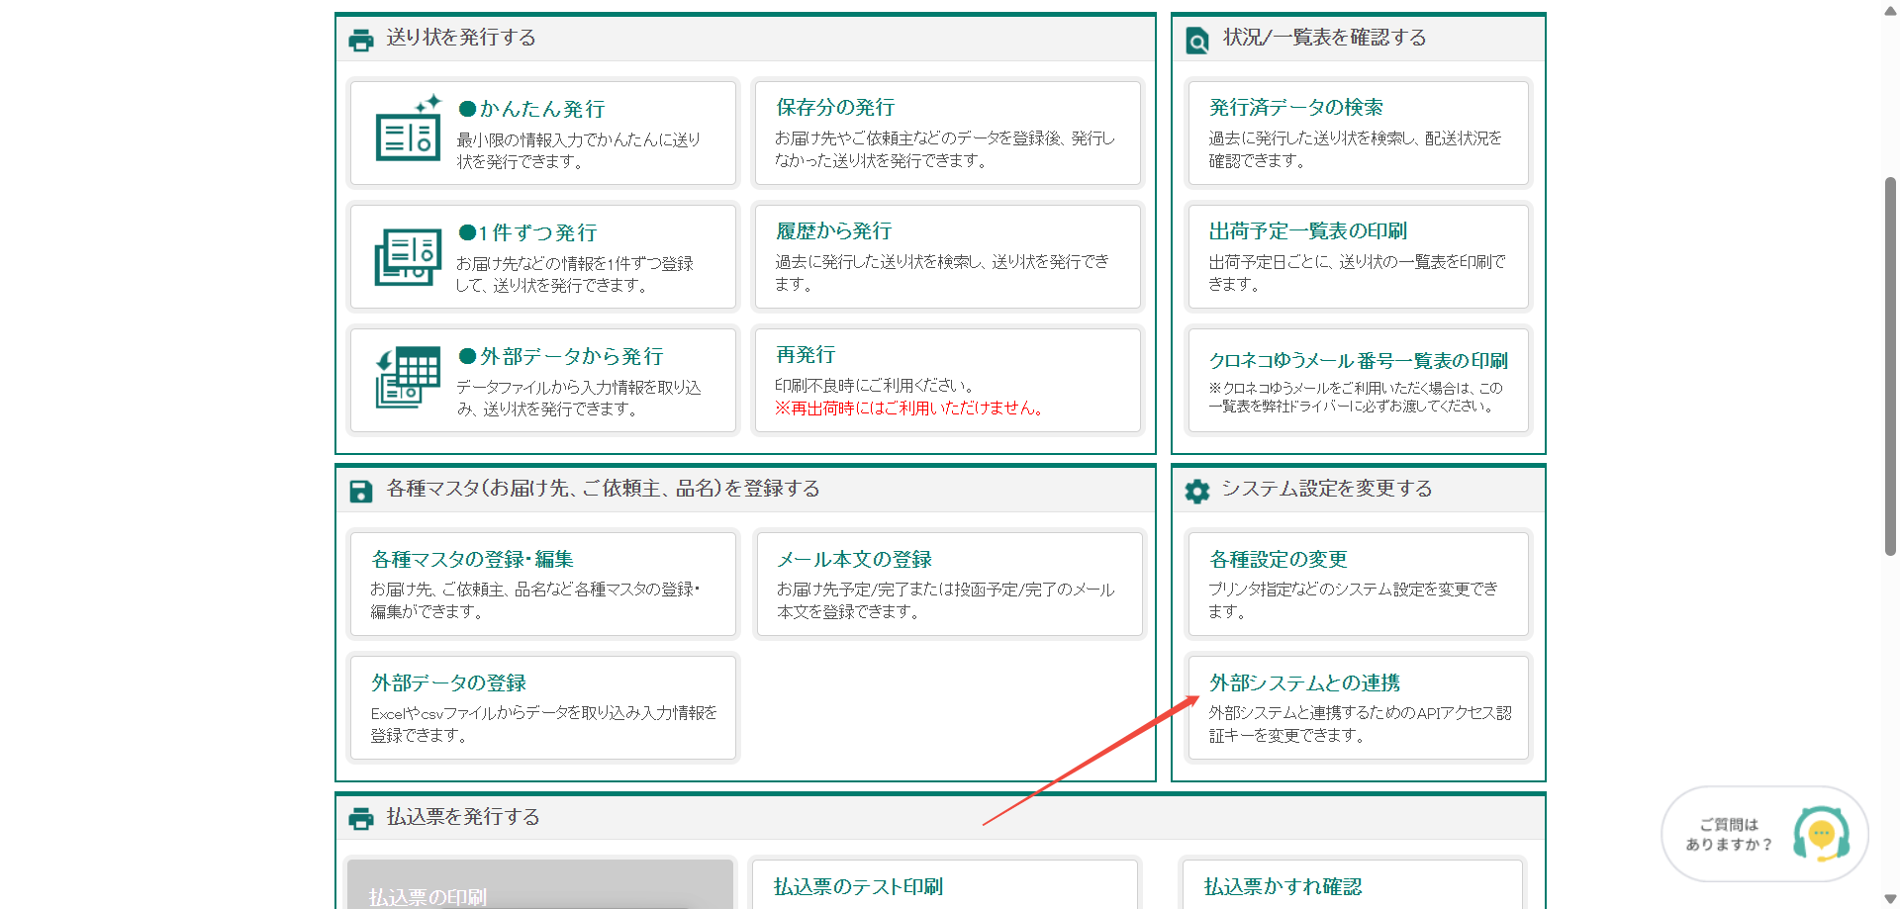Click the かんたん発行 label icon
The image size is (1900, 909).
(408, 129)
